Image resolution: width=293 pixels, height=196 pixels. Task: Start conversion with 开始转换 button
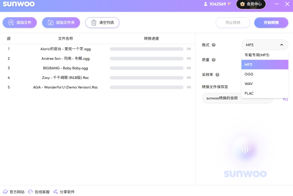(x=271, y=23)
